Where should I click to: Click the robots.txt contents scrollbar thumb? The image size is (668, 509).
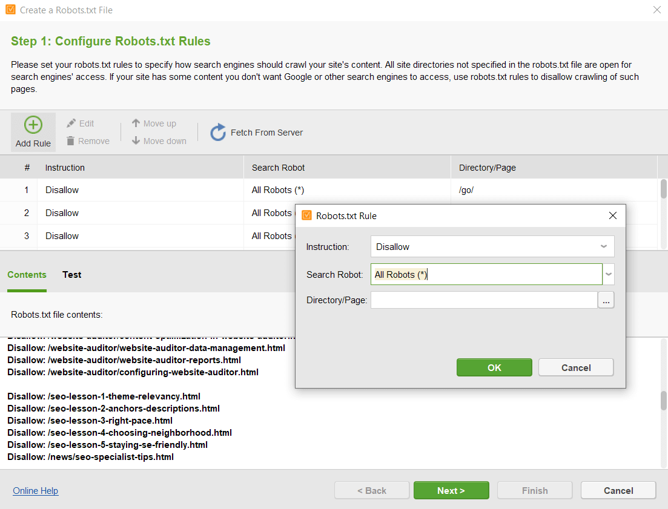pyautogui.click(x=663, y=401)
